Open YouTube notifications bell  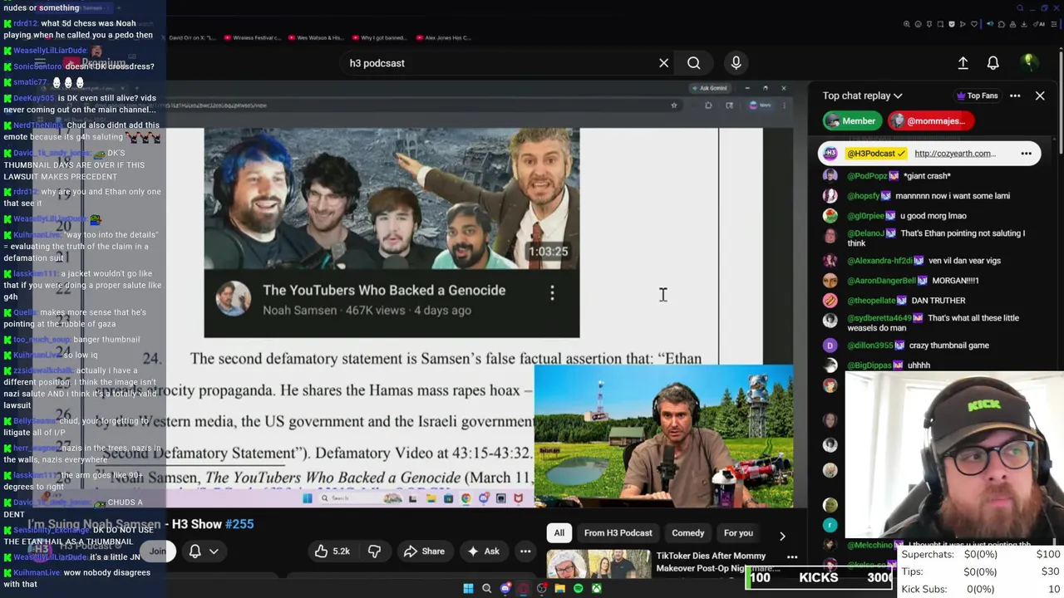point(993,63)
